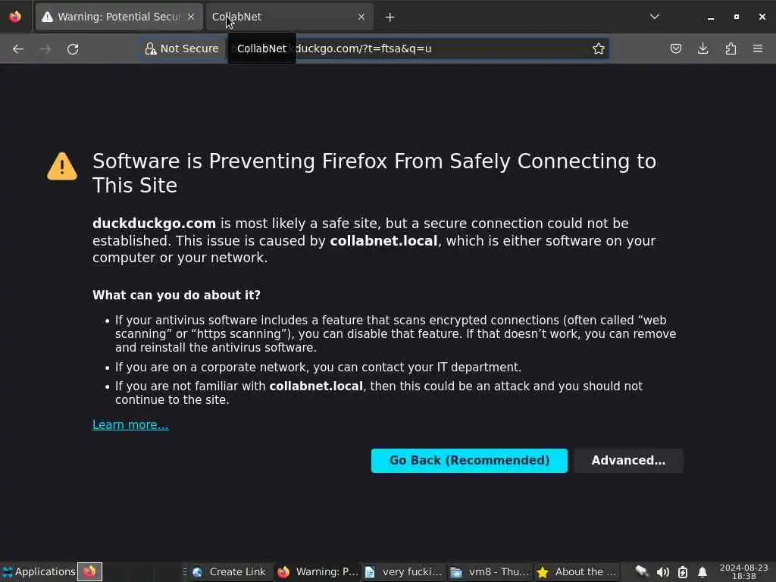The image size is (776, 582).
Task: Open the notifications bell icon
Action: [702, 572]
